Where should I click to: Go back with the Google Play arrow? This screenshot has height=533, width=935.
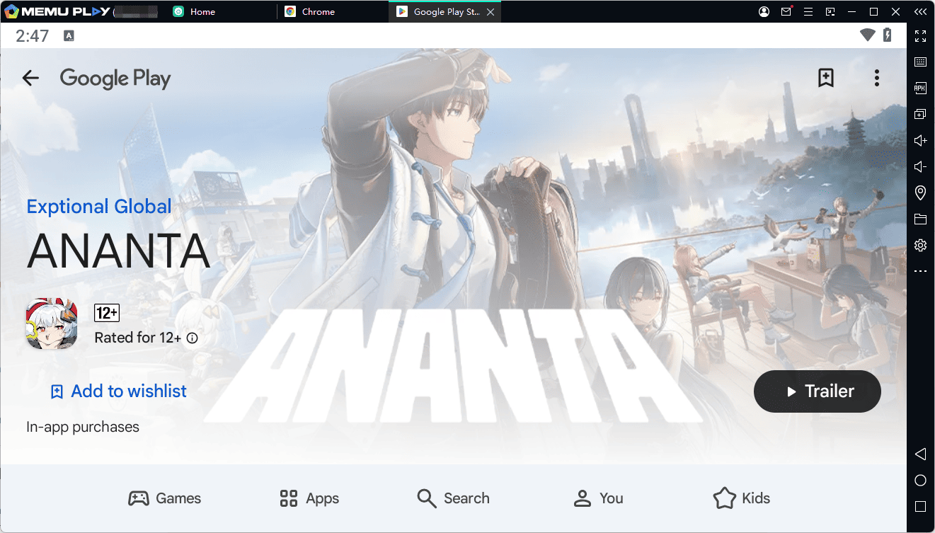point(30,78)
